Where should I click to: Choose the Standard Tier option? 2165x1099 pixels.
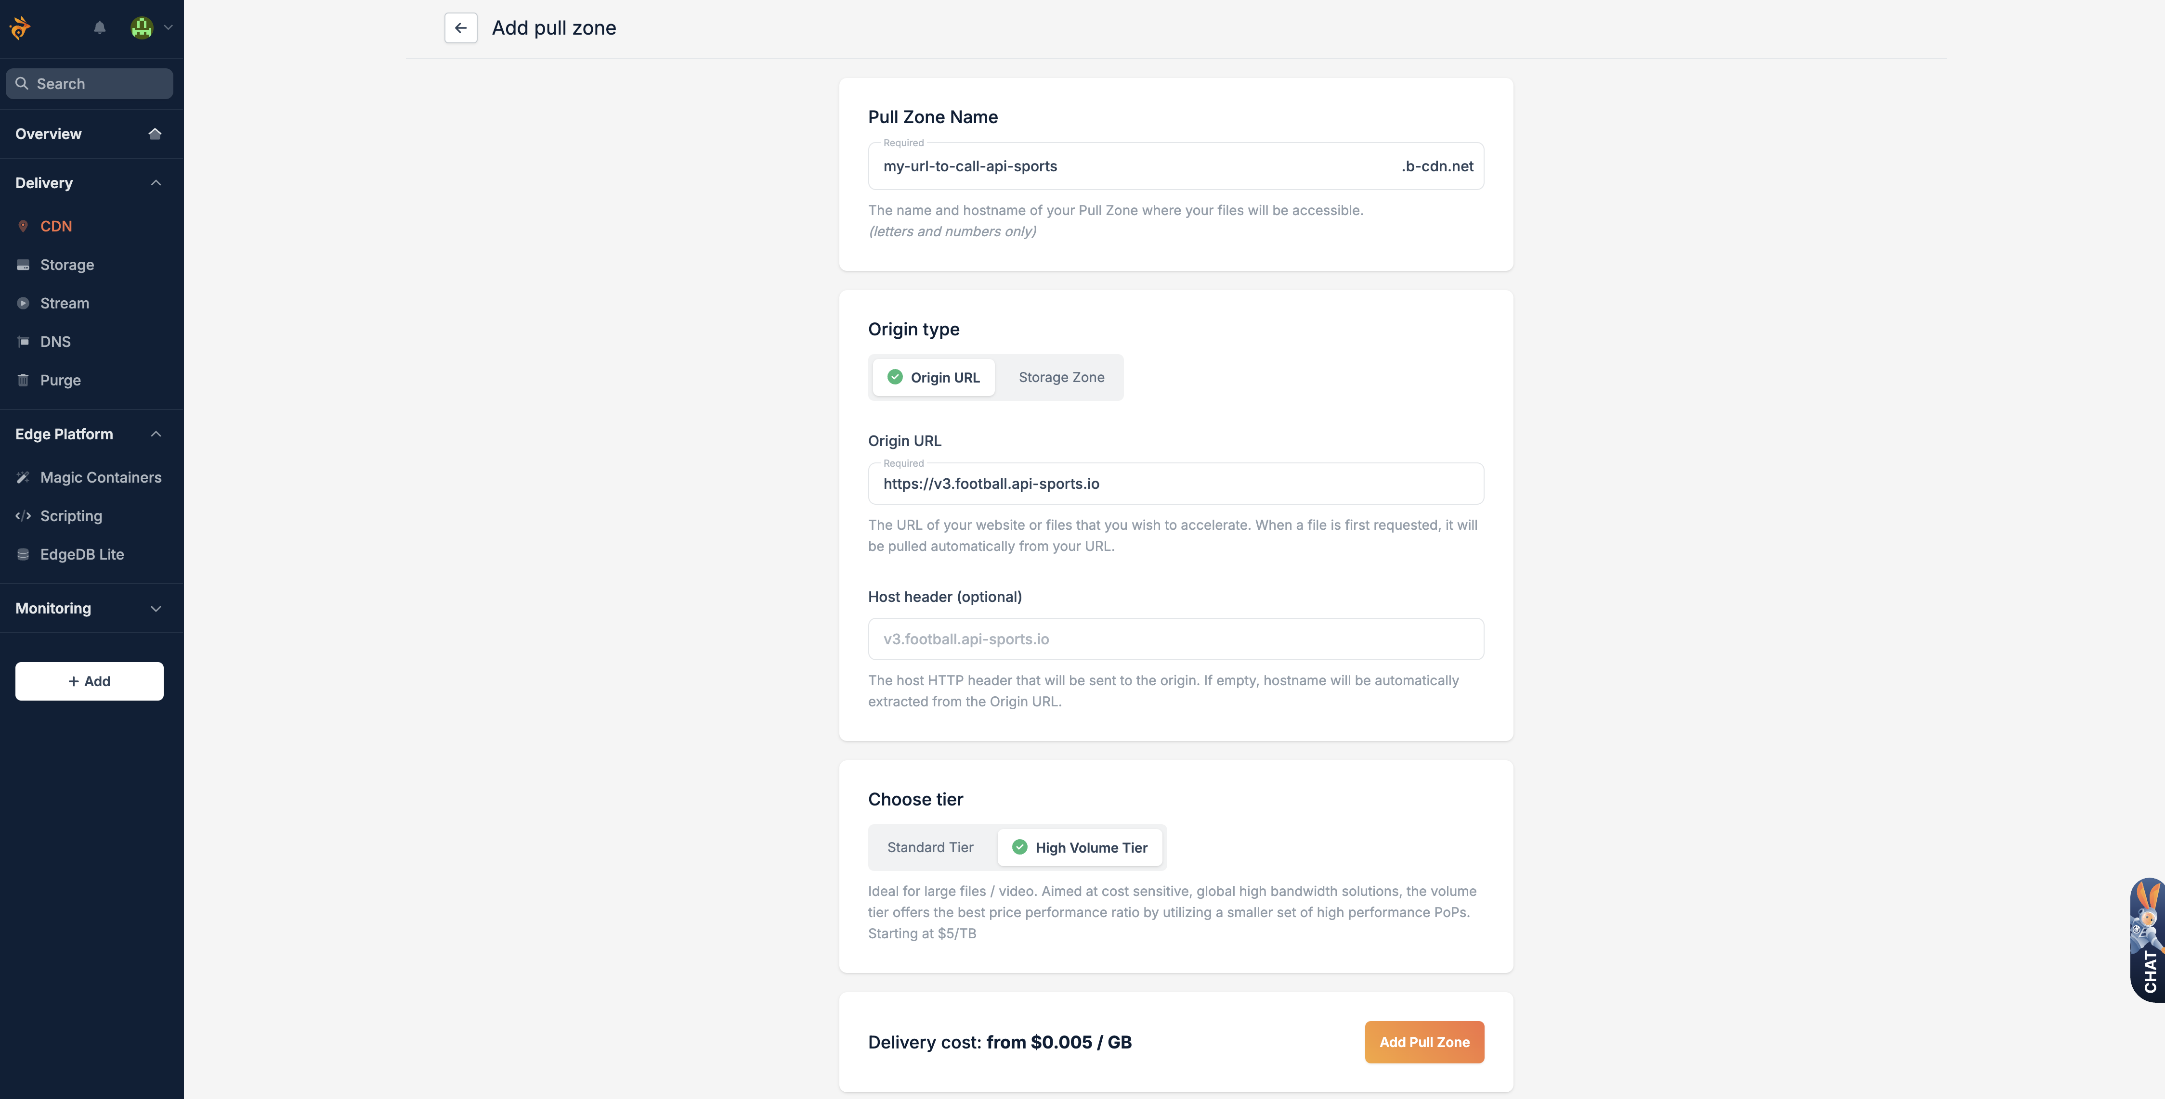(930, 847)
